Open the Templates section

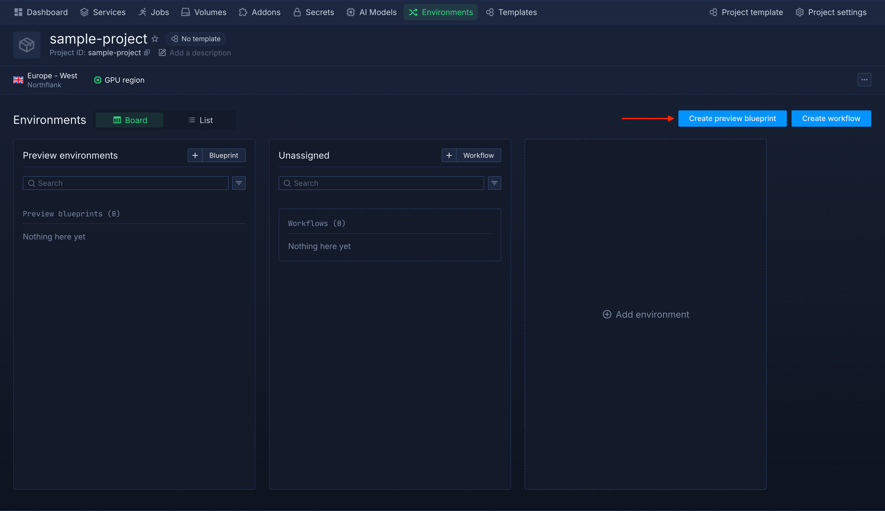point(511,12)
